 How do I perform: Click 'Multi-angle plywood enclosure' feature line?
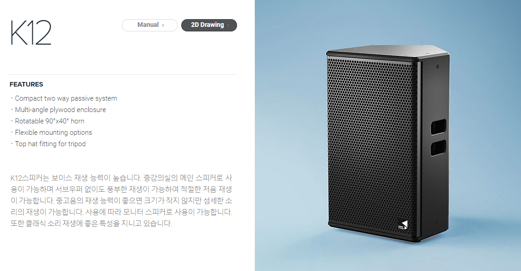60,110
